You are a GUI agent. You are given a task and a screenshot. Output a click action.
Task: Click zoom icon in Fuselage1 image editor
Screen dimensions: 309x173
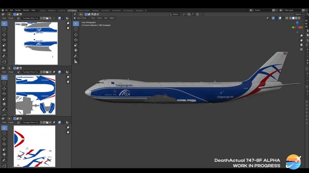click(68, 23)
